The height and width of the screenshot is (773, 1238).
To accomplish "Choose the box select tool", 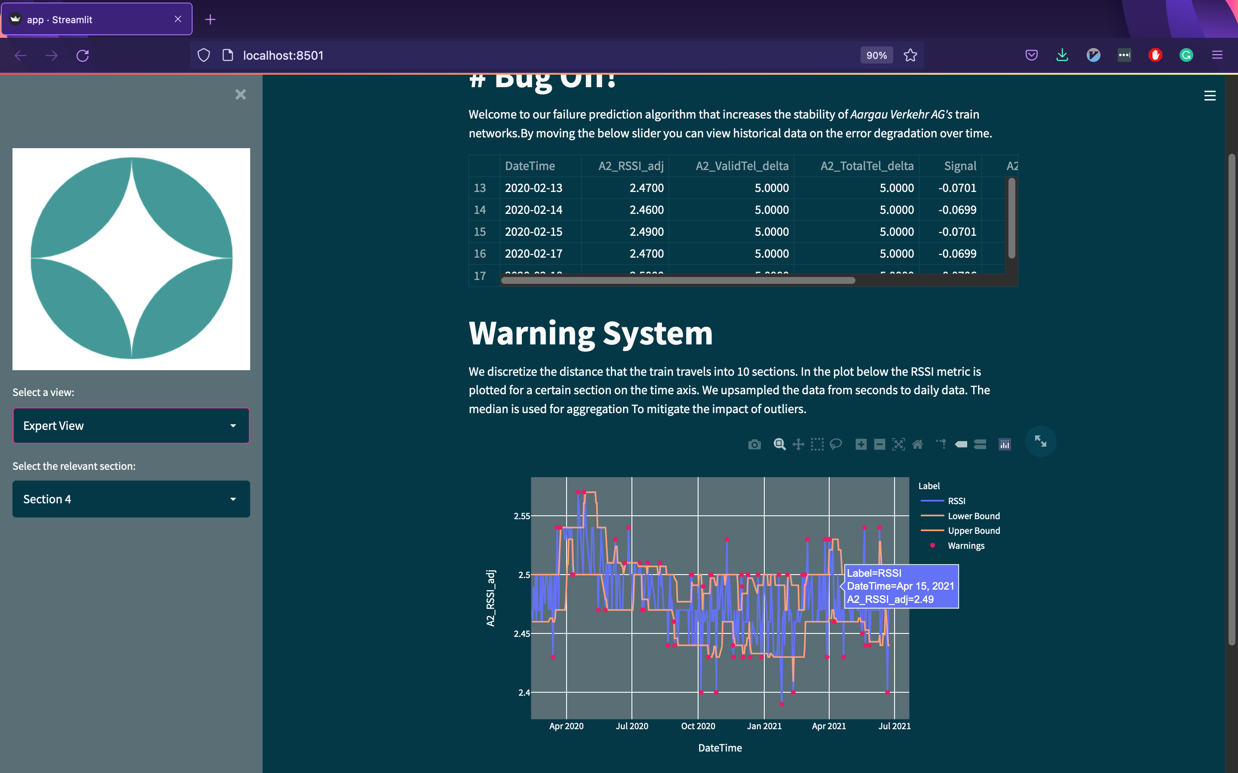I will pos(817,444).
